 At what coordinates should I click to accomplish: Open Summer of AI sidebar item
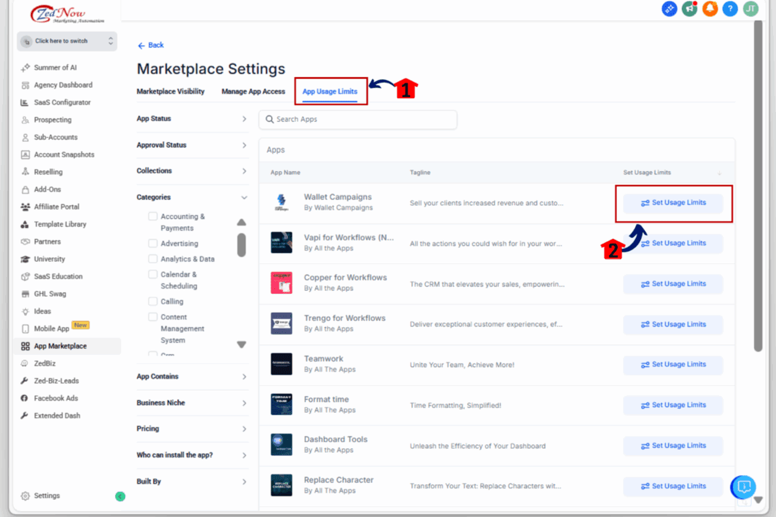pyautogui.click(x=55, y=67)
